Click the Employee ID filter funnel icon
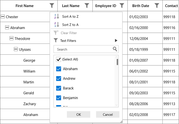 pyautogui.click(x=122, y=5)
